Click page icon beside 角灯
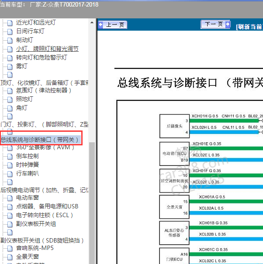263x264 pixels. click(x=10, y=108)
